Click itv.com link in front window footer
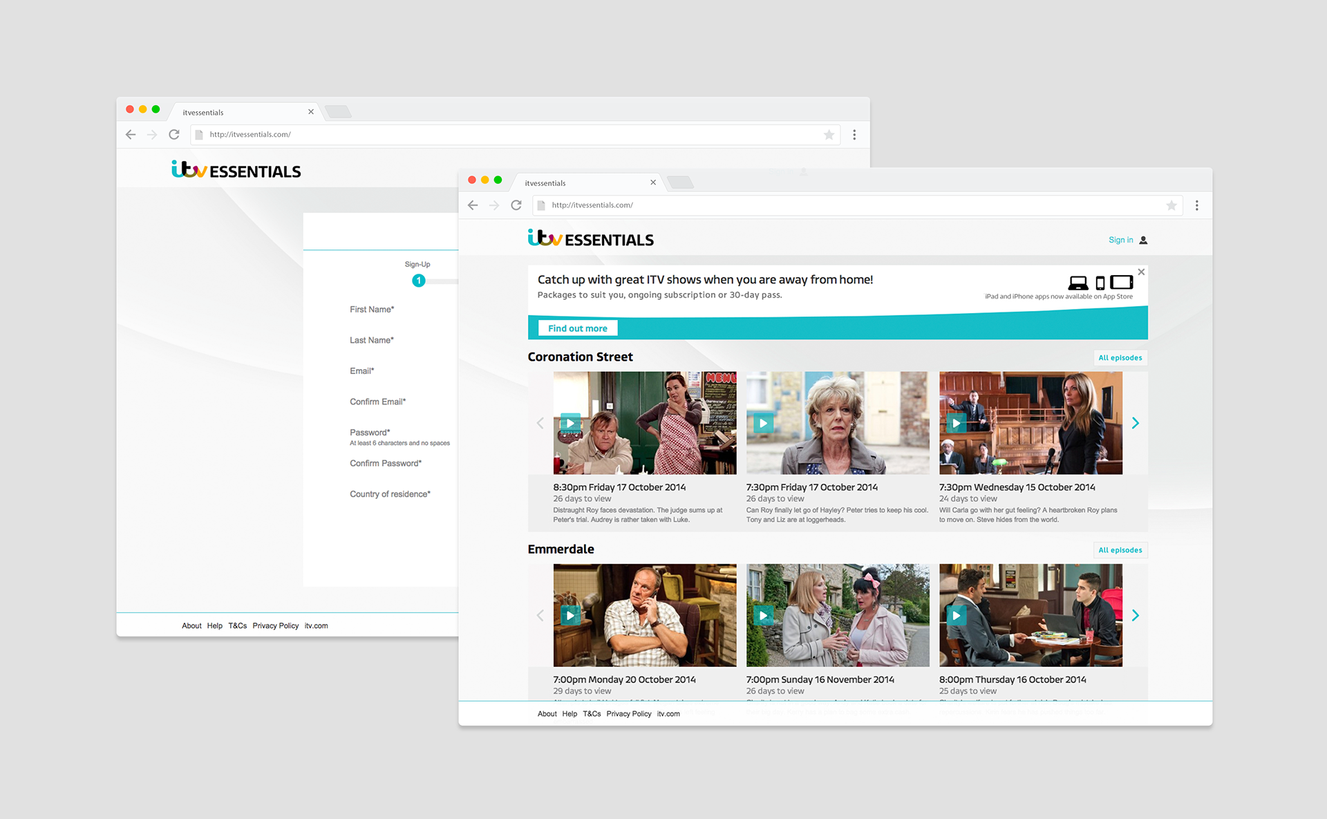Viewport: 1327px width, 819px height. pos(668,714)
